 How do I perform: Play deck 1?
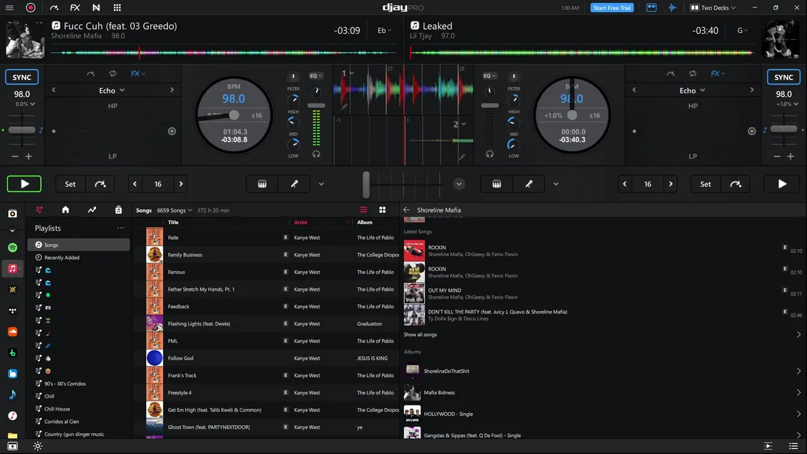pyautogui.click(x=25, y=184)
